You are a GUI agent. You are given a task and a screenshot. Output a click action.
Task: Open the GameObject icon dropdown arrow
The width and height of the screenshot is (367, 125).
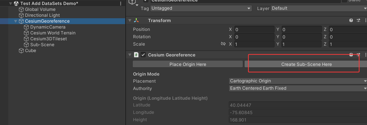(137, 5)
